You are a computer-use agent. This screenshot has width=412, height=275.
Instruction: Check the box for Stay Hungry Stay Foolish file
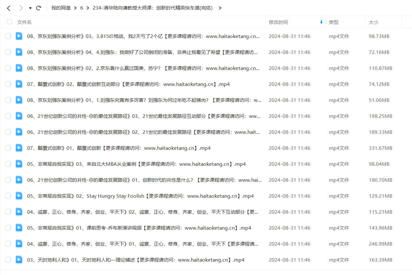point(8,196)
